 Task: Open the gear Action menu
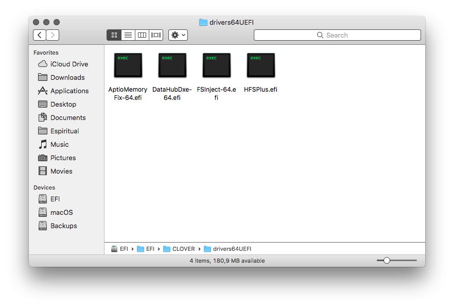click(x=178, y=35)
